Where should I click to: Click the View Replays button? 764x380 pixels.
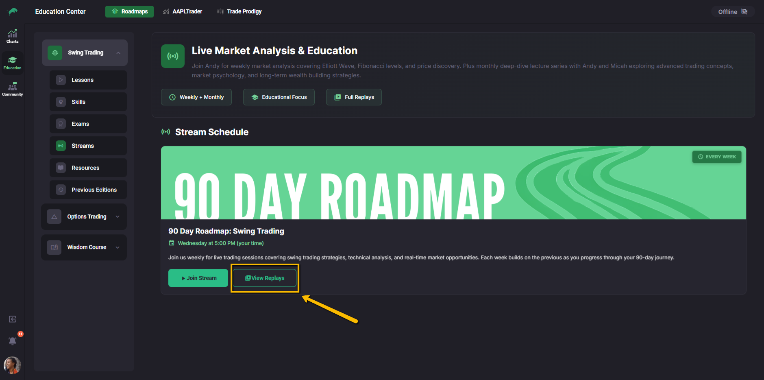(265, 278)
